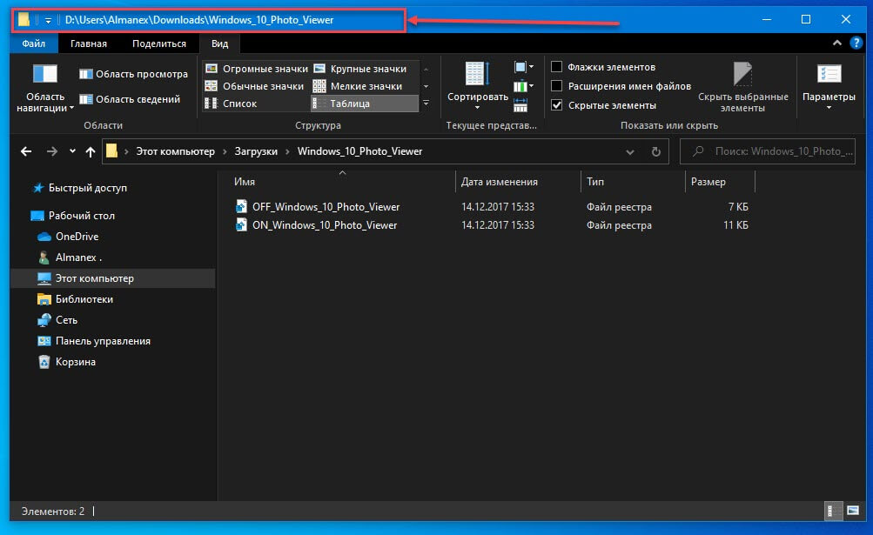Viewport: 873px width, 535px height.
Task: Open the Сортировать dropdown
Action: click(478, 86)
